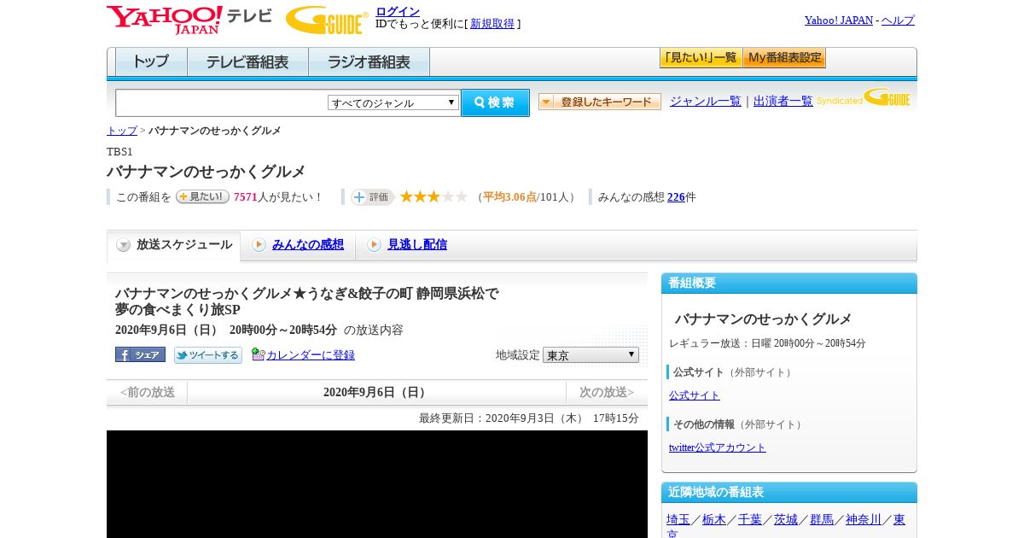
Task: Click the calendar icon beside カレンダーに登録
Action: pyautogui.click(x=259, y=354)
